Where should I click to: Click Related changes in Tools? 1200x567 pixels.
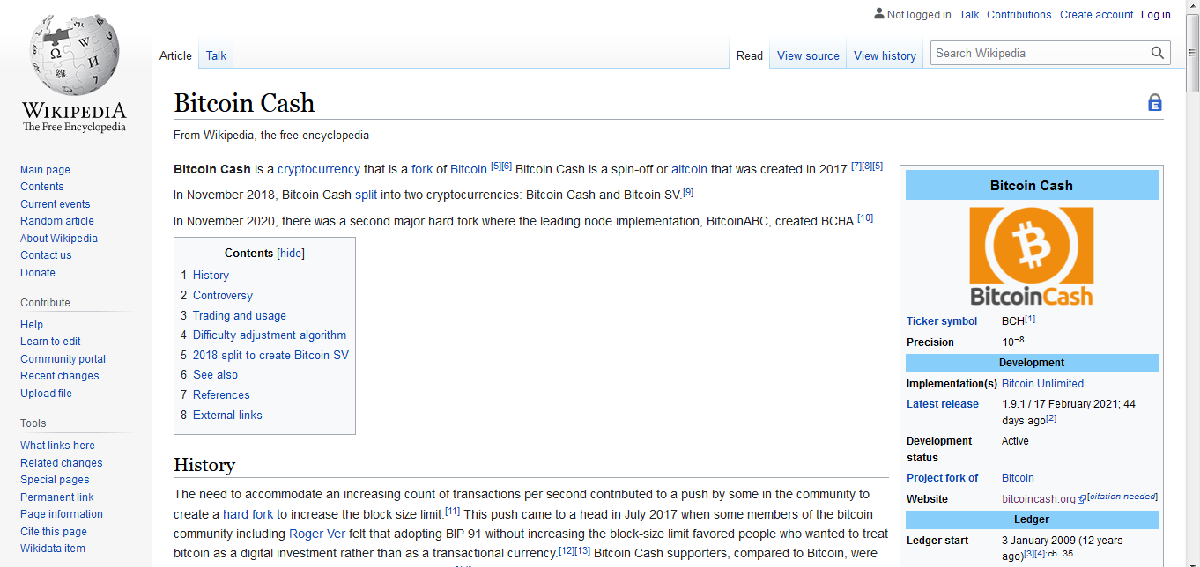pyautogui.click(x=61, y=463)
